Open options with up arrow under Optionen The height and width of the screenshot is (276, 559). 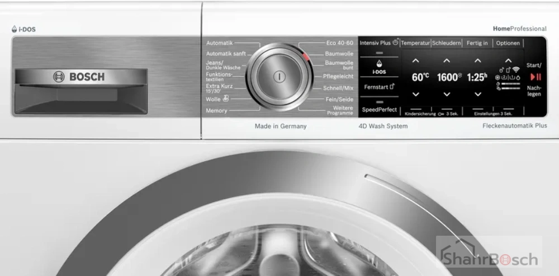[x=508, y=61]
